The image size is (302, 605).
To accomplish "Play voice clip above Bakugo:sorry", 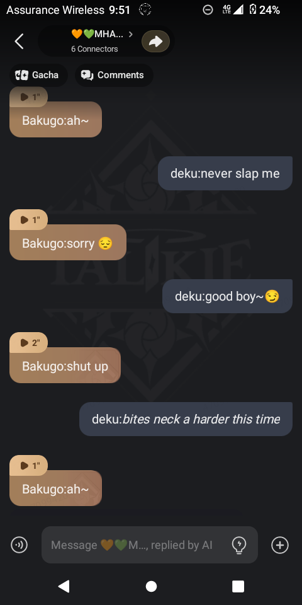I will point(28,219).
